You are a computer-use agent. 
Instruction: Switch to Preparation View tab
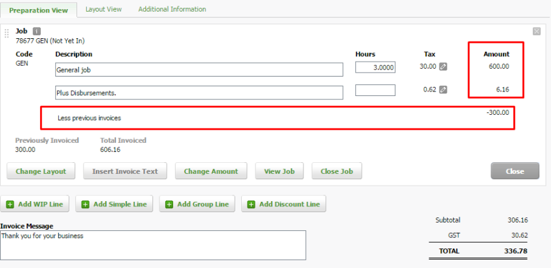[38, 10]
